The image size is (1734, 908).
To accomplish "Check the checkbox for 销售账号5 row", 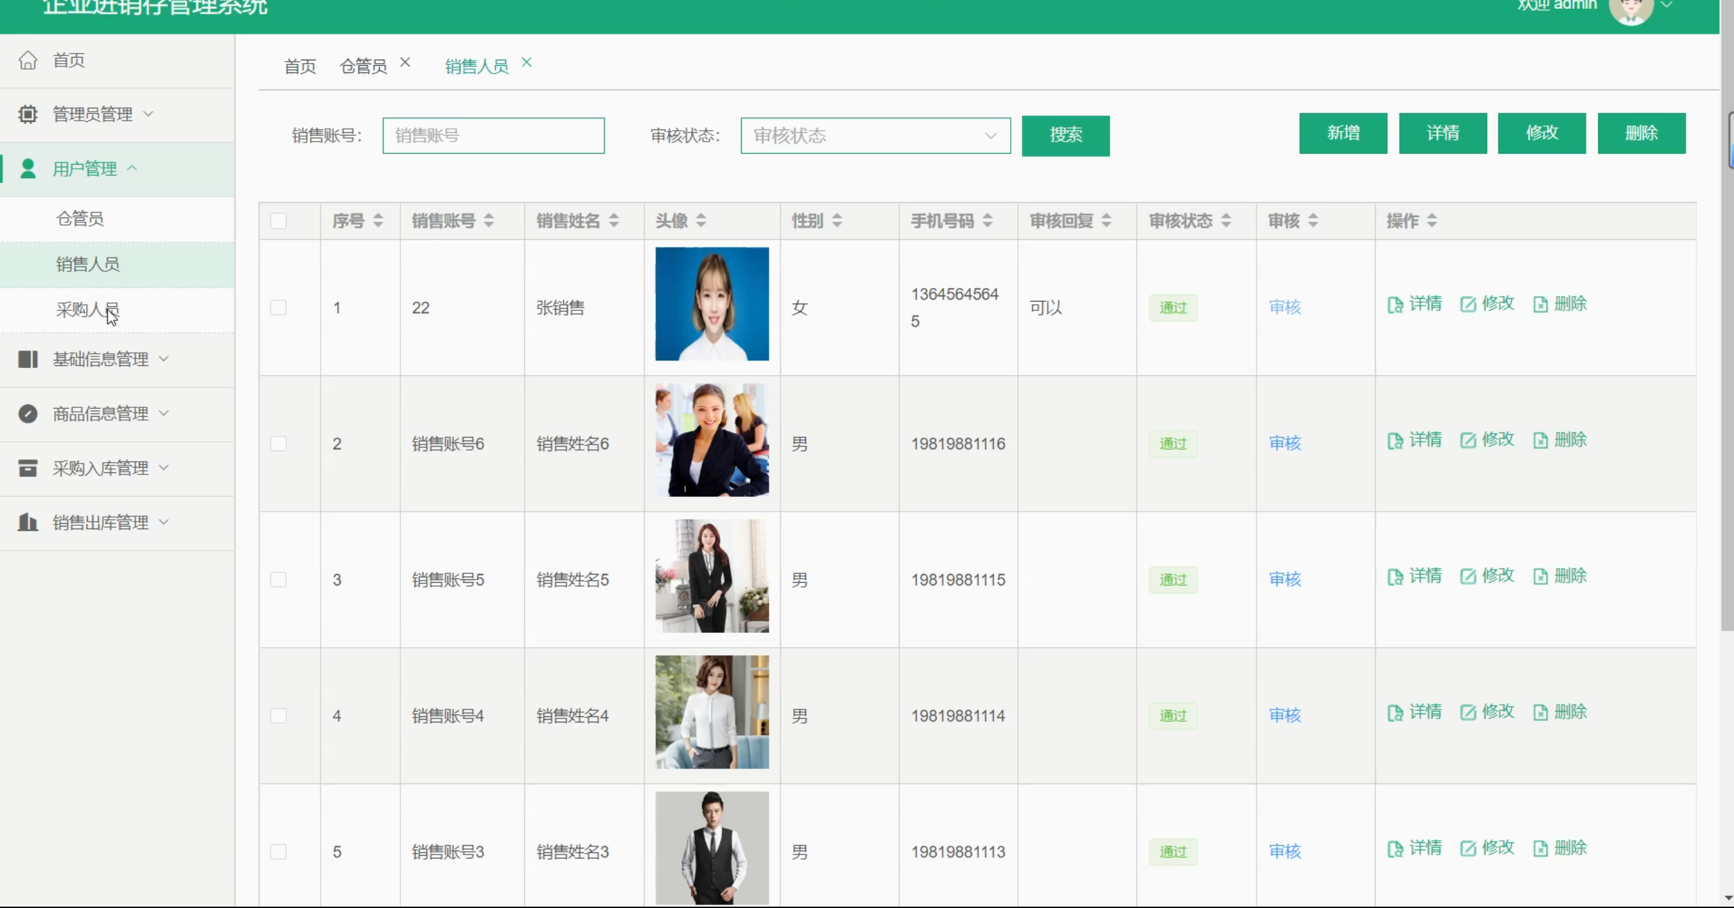I will (x=278, y=579).
